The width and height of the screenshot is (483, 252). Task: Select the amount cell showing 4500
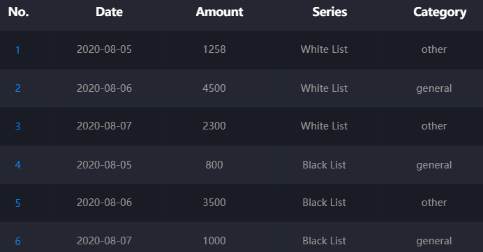(x=214, y=88)
